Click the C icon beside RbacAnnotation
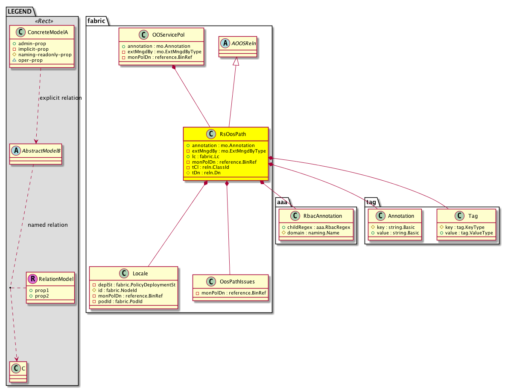 (294, 216)
